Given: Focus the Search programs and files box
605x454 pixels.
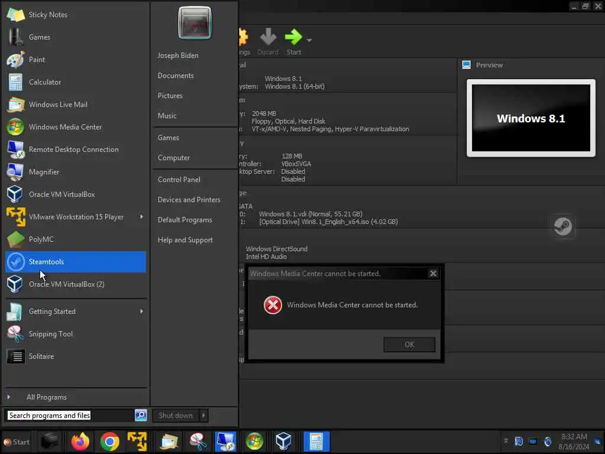Looking at the screenshot, I should click(70, 416).
